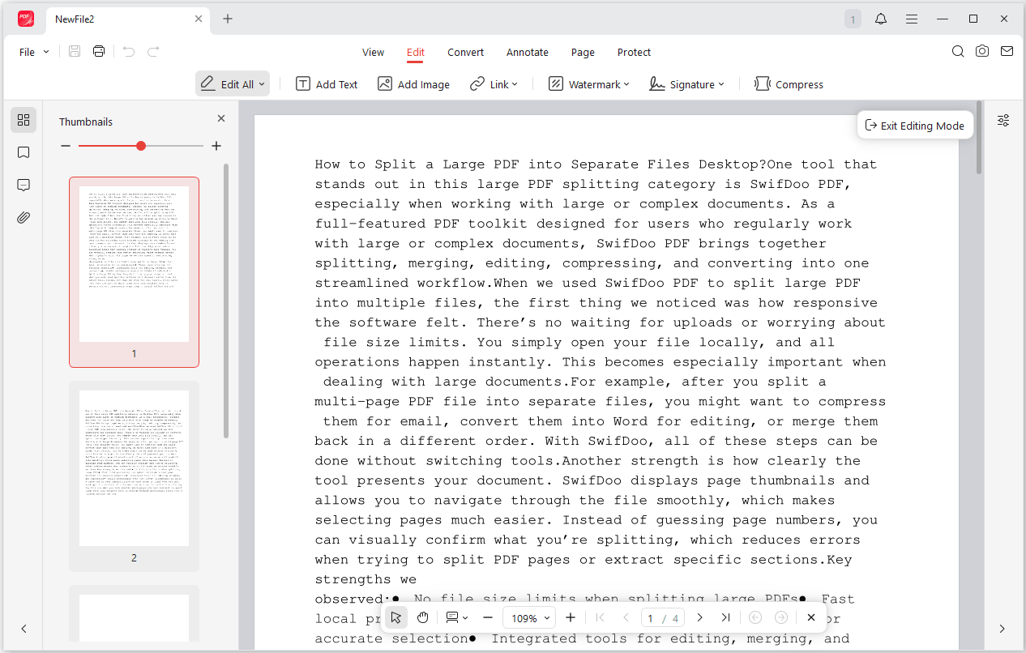This screenshot has width=1026, height=653.
Task: Click the Add Image button
Action: point(413,84)
